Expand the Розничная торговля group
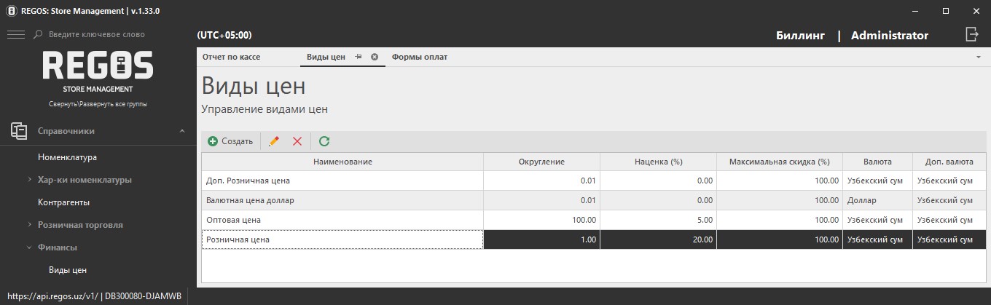991x305 pixels. click(29, 225)
